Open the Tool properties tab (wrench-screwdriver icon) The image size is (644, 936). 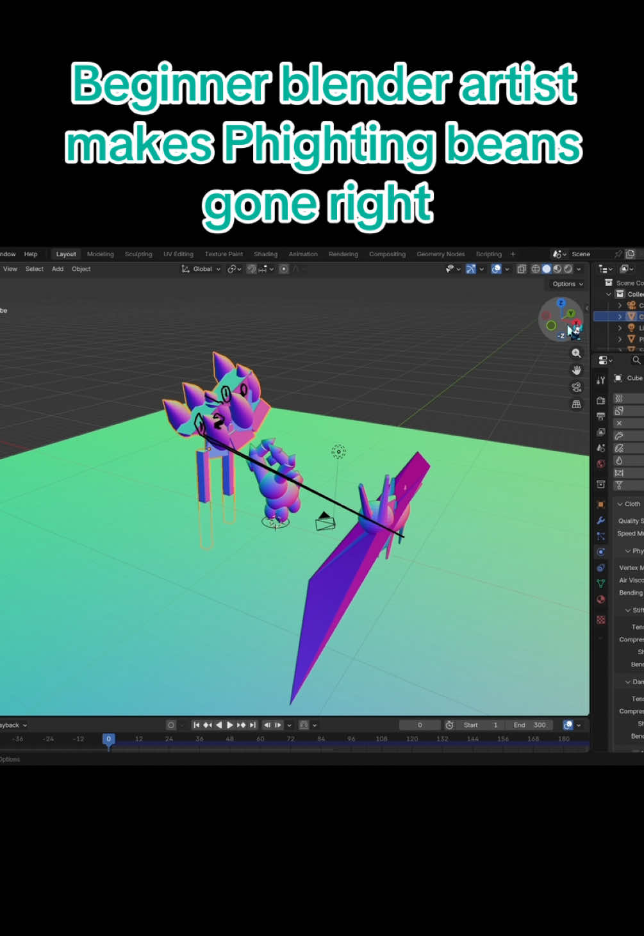(x=600, y=381)
